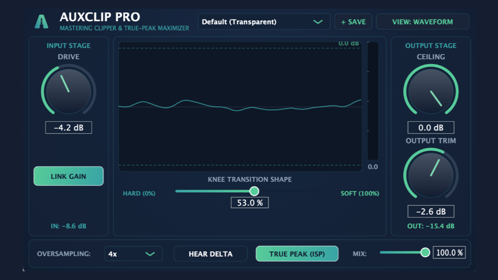Viewport: 498px width, 280px height.
Task: Toggle TRUE PEAK (ISP) mode
Action: [297, 253]
